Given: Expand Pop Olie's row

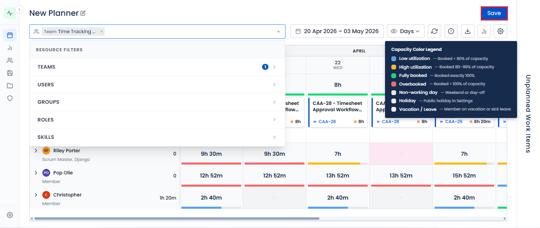Looking at the screenshot, I should pyautogui.click(x=36, y=173).
